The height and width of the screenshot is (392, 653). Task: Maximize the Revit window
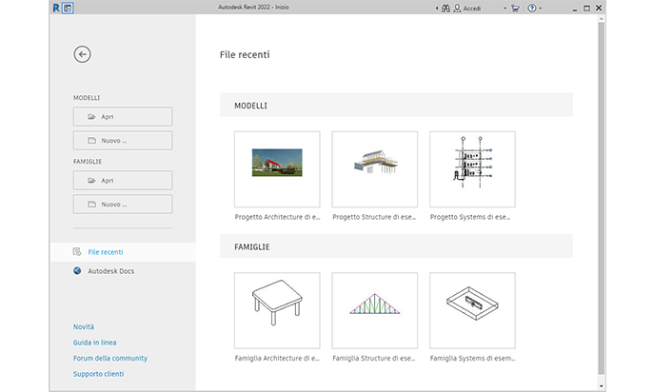tap(586, 9)
